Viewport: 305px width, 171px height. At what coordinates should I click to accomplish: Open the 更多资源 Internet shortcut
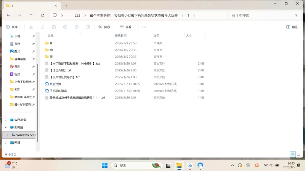pos(55,84)
